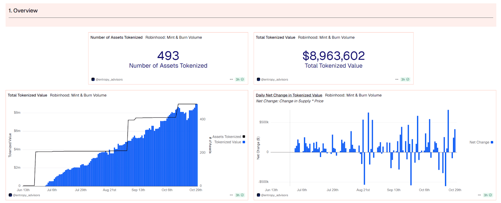Click the 3h refresh badge on the $8,963,602 counter card
The image size is (501, 203).
click(405, 79)
